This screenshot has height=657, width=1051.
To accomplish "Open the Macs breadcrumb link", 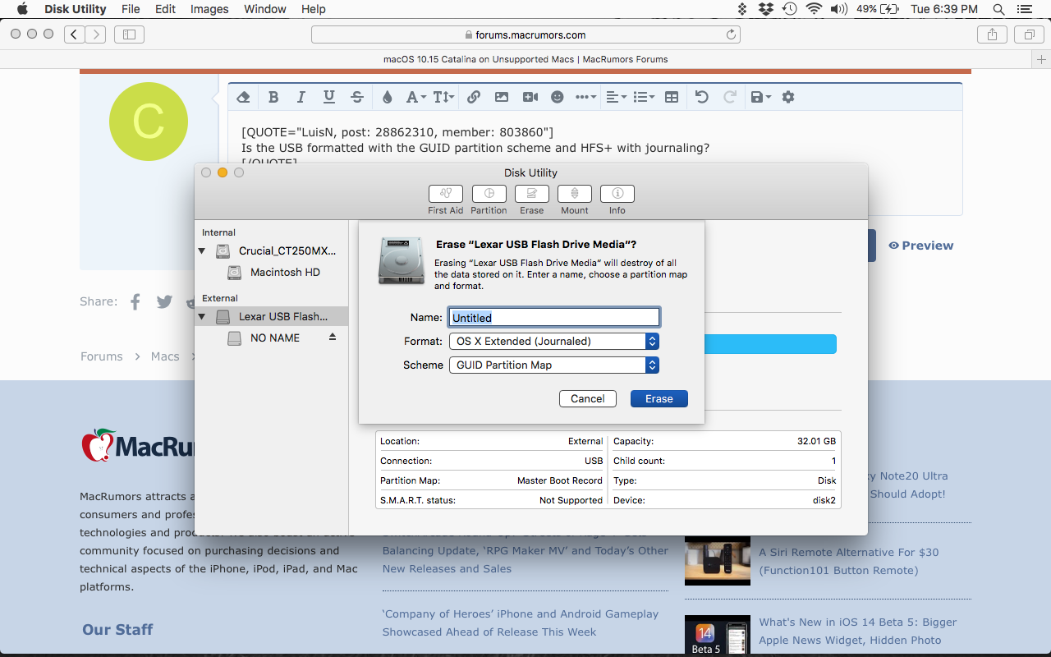I will tap(165, 356).
